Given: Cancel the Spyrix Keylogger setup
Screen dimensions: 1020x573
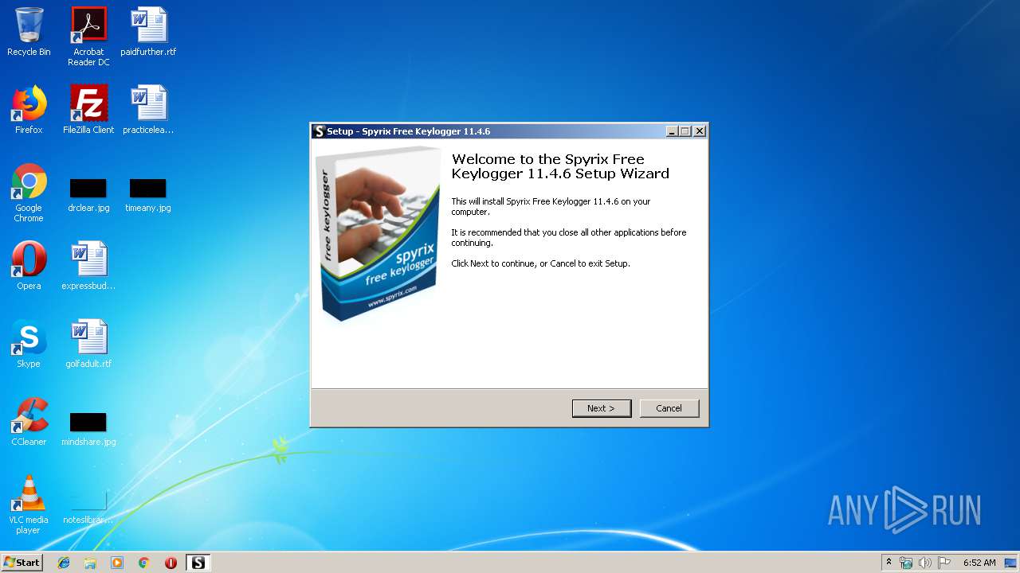Looking at the screenshot, I should tap(669, 408).
